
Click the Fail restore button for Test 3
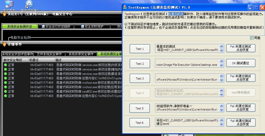(240, 78)
